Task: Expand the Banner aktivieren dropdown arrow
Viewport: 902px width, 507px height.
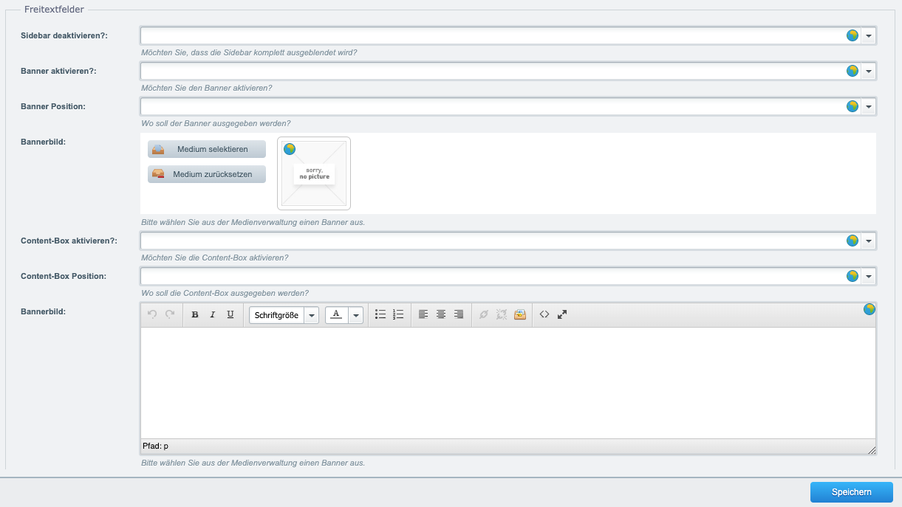Action: [869, 71]
